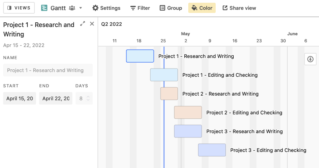Image resolution: width=319 pixels, height=168 pixels.
Task: Open the Start date April 15 field
Action: coord(20,98)
